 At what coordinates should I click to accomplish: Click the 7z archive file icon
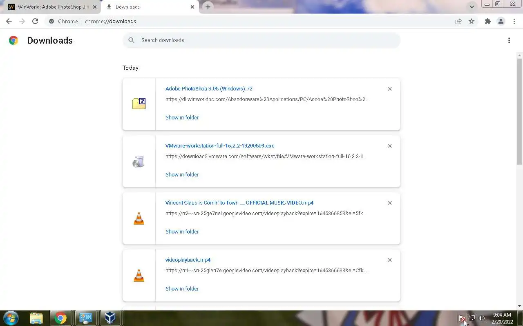139,104
